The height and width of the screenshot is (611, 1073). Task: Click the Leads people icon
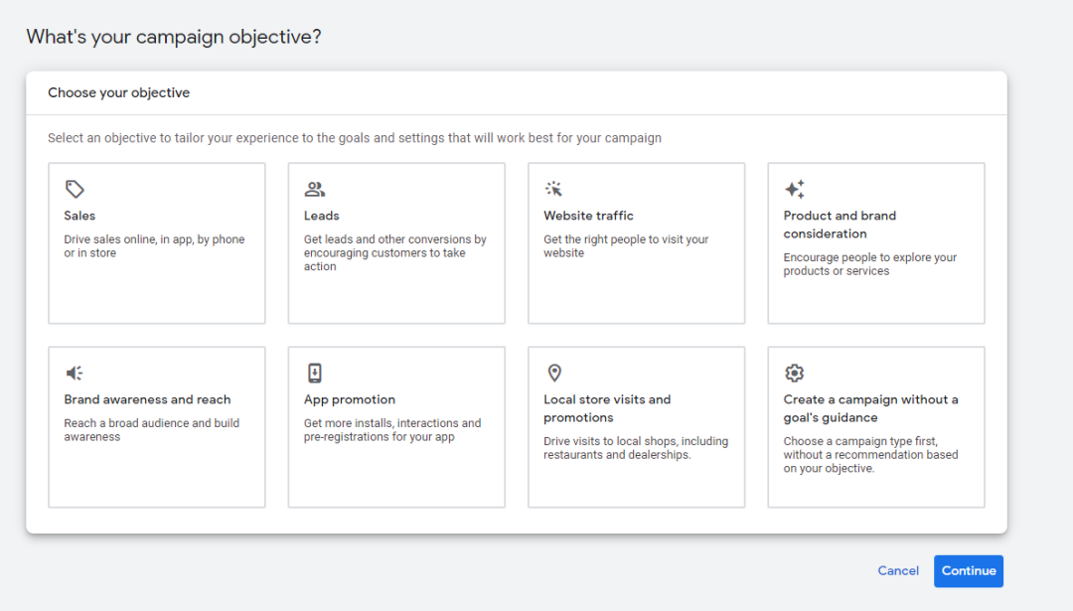click(x=315, y=189)
